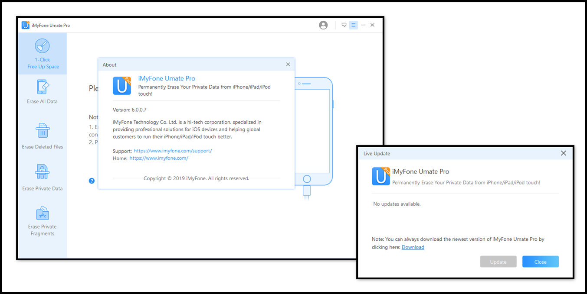The image size is (587, 294).
Task: Close the About dialog
Action: pyautogui.click(x=288, y=65)
